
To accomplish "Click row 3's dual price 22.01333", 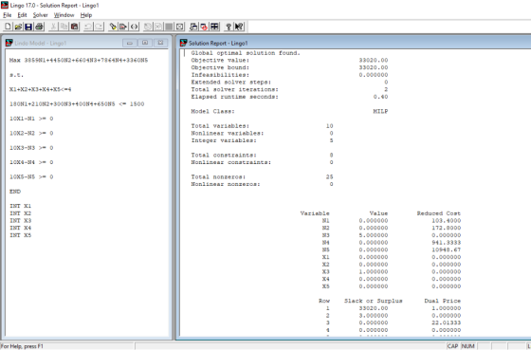I will [447, 322].
